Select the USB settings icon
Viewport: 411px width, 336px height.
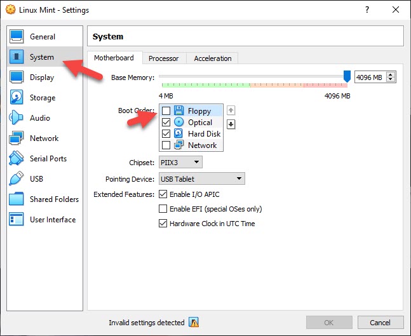click(17, 179)
